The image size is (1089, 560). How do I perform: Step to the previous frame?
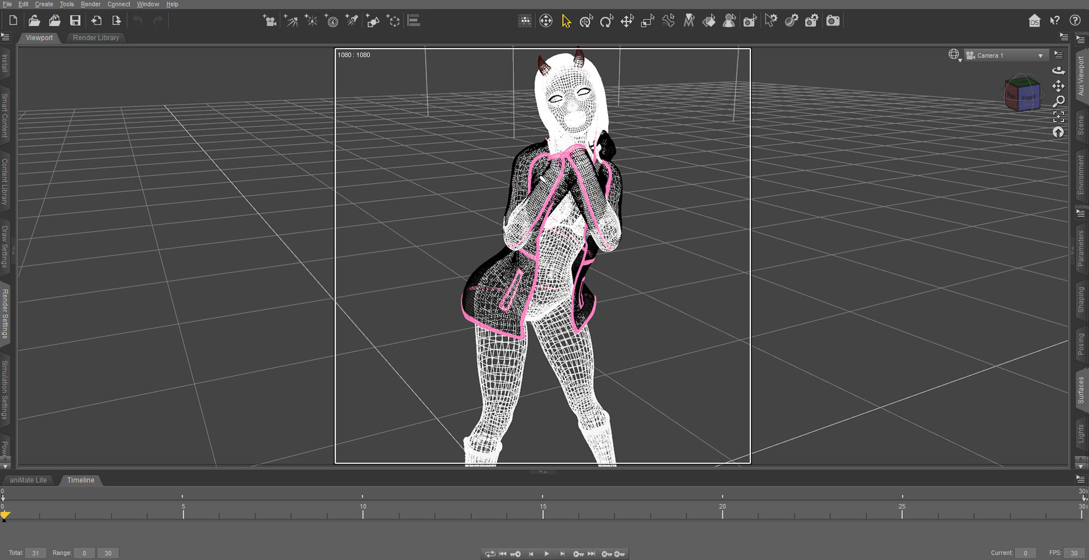(531, 554)
